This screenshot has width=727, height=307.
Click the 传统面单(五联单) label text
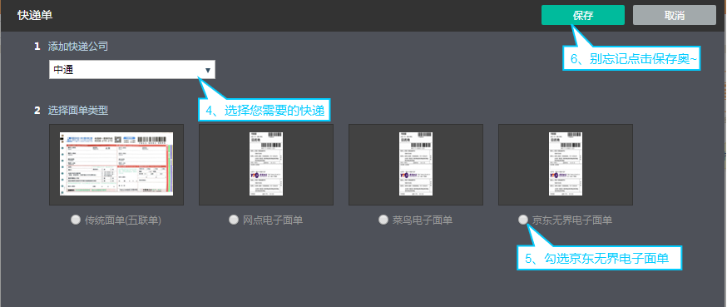coord(123,220)
